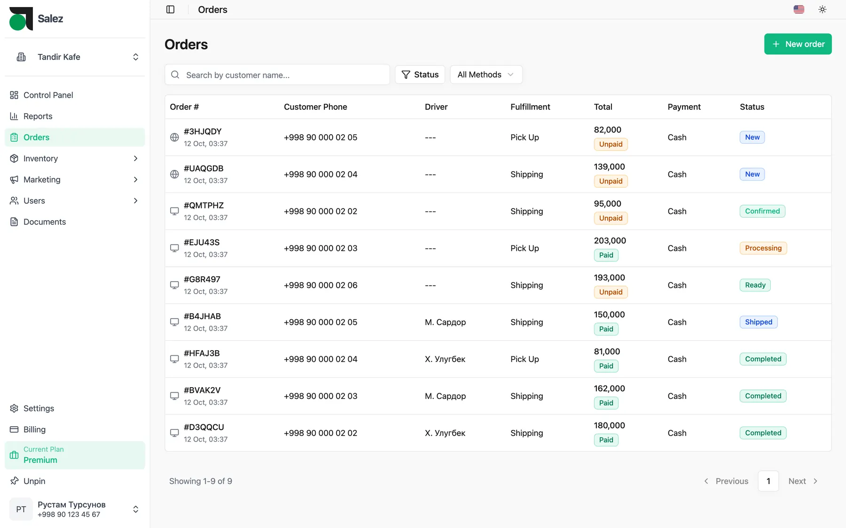
Task: Click the Users people icon
Action: [14, 200]
